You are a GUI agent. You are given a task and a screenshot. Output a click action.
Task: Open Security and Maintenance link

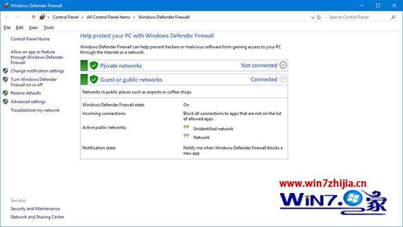coord(35,209)
